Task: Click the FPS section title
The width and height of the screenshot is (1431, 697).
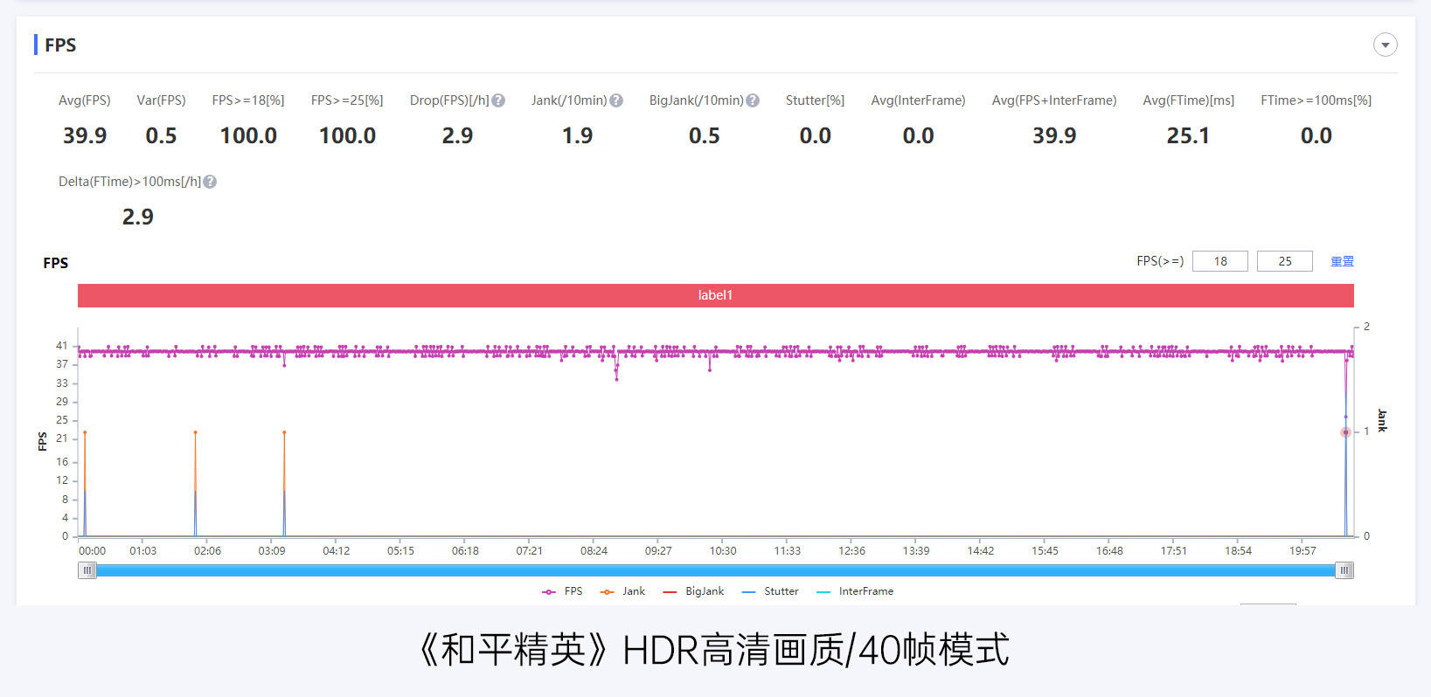Action: click(x=60, y=45)
